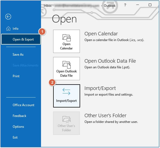160x148 pixels.
Task: Click the large 'Open' page title
Action: (x=64, y=19)
